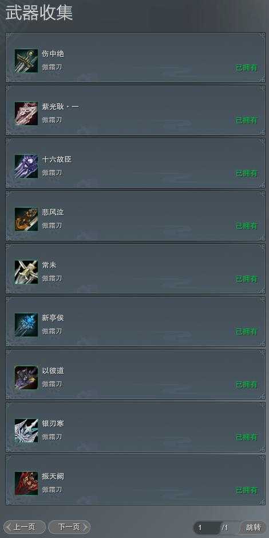Go to previous page with 上一页
The width and height of the screenshot is (269, 538).
[x=24, y=527]
